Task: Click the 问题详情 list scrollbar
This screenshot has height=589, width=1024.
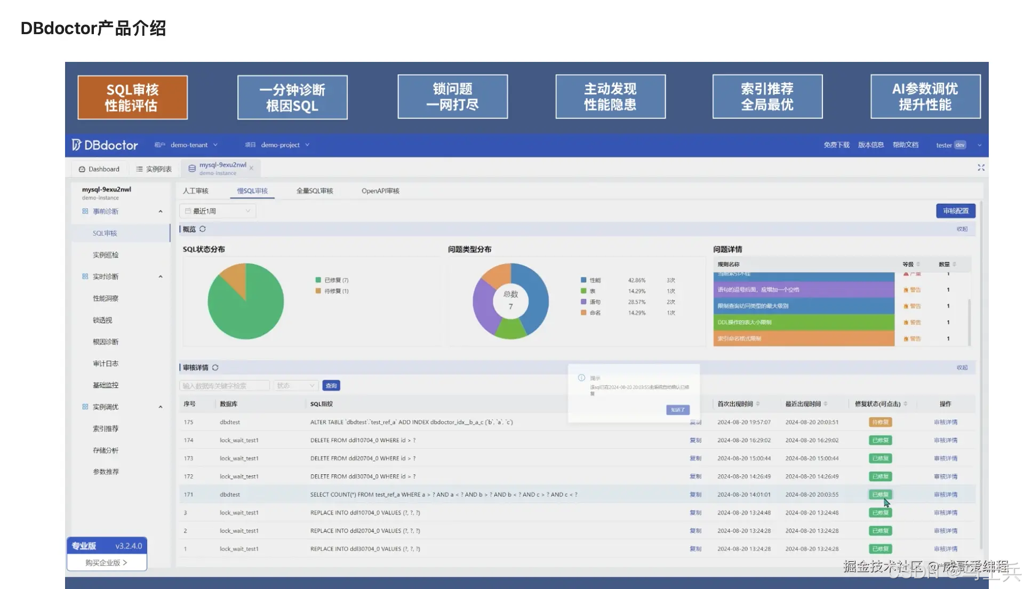Action: coord(969,322)
